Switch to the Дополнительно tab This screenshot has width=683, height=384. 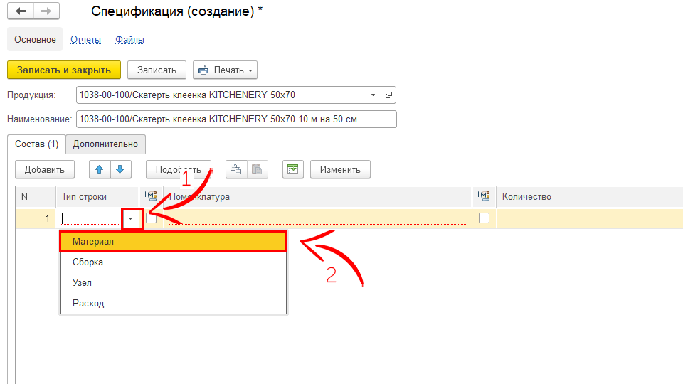(105, 144)
